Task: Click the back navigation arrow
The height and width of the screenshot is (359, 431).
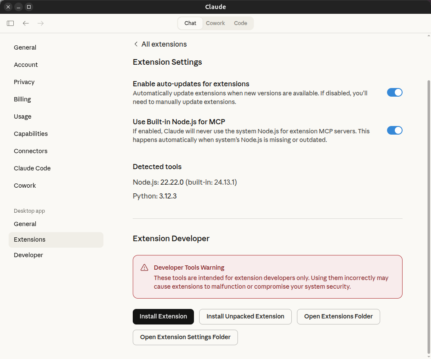Action: [x=25, y=23]
